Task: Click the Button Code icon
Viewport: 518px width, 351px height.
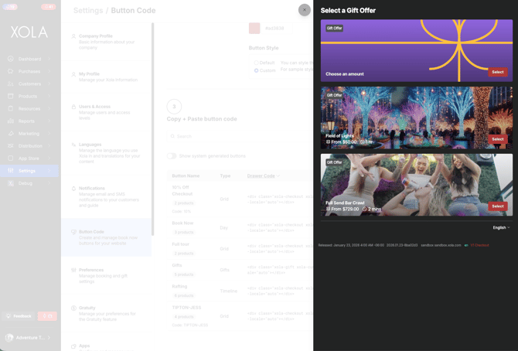Action: pos(73,232)
